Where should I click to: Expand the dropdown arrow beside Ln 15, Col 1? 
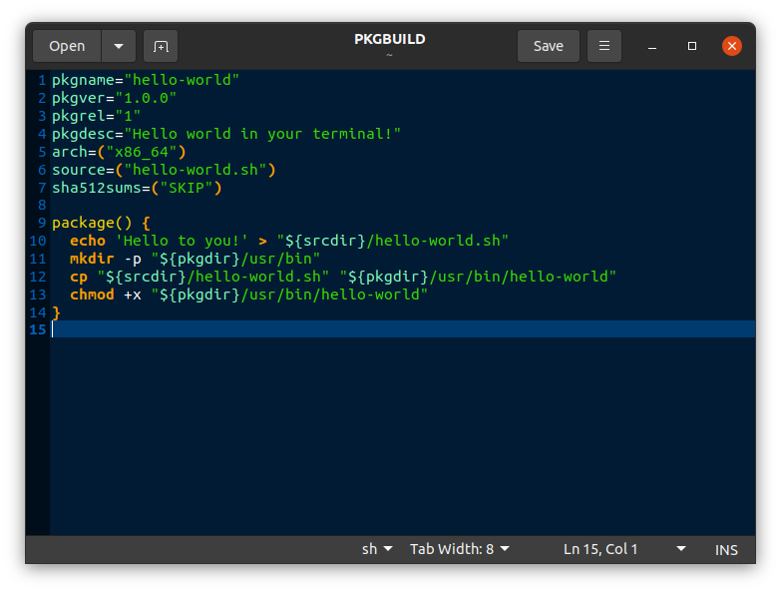681,549
